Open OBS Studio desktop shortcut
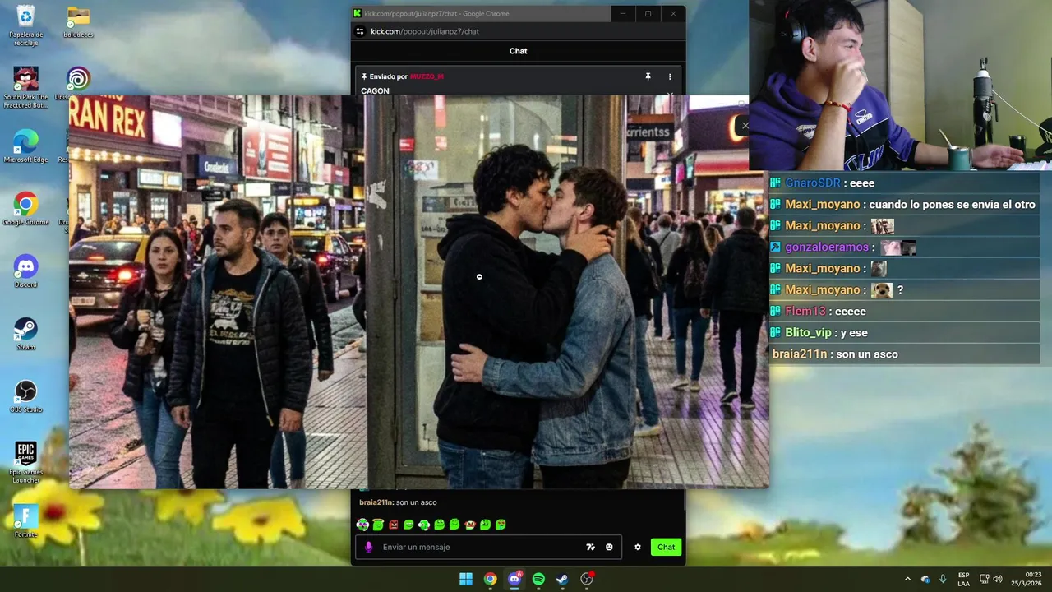Viewport: 1052px width, 592px height. 25,396
